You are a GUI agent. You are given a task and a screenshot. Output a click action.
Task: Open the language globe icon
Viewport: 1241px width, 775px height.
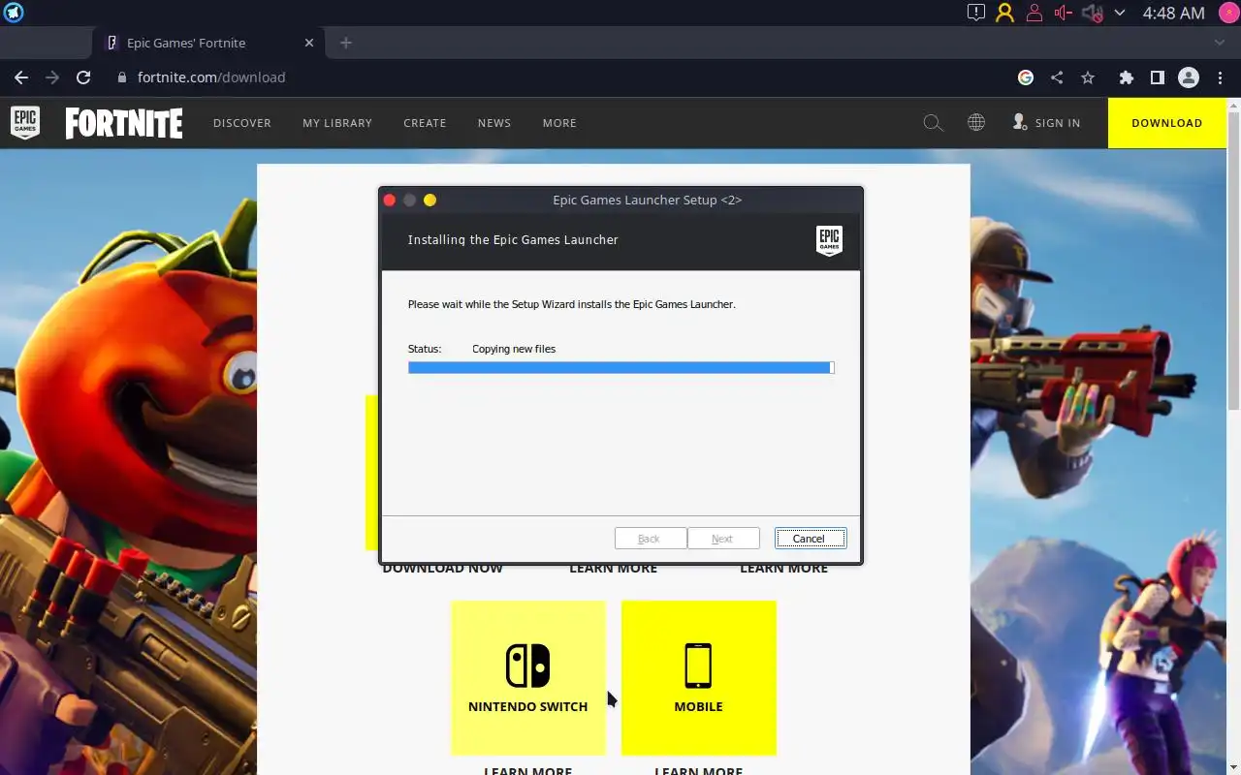coord(976,123)
